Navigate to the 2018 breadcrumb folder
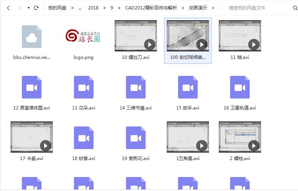Image resolution: width=298 pixels, height=191 pixels. click(x=93, y=8)
